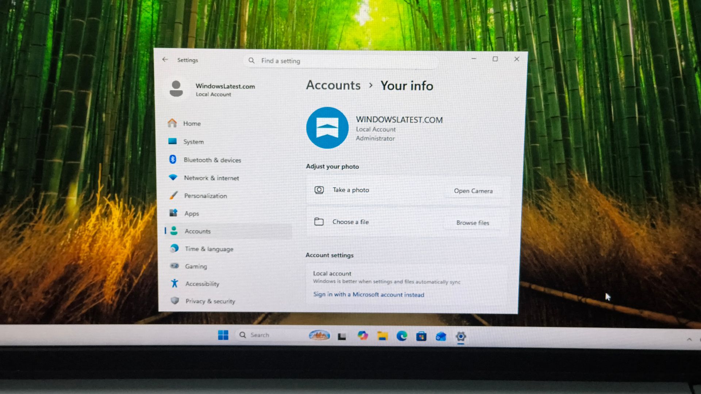Viewport: 701px width, 394px height.
Task: Click the sidebar user avatar icon
Action: click(x=176, y=89)
